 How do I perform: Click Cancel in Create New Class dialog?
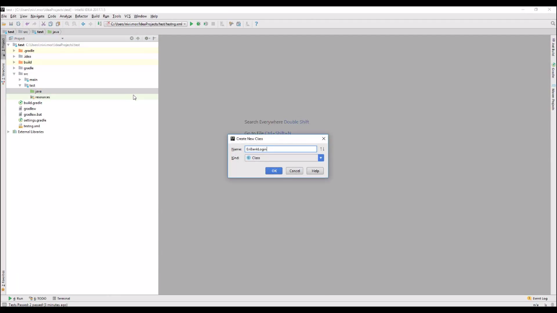(x=295, y=171)
